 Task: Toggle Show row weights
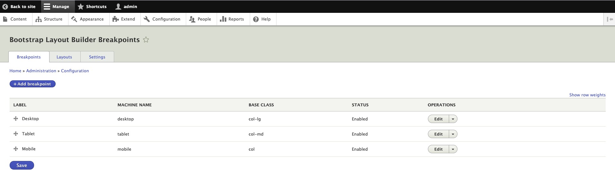pos(587,95)
